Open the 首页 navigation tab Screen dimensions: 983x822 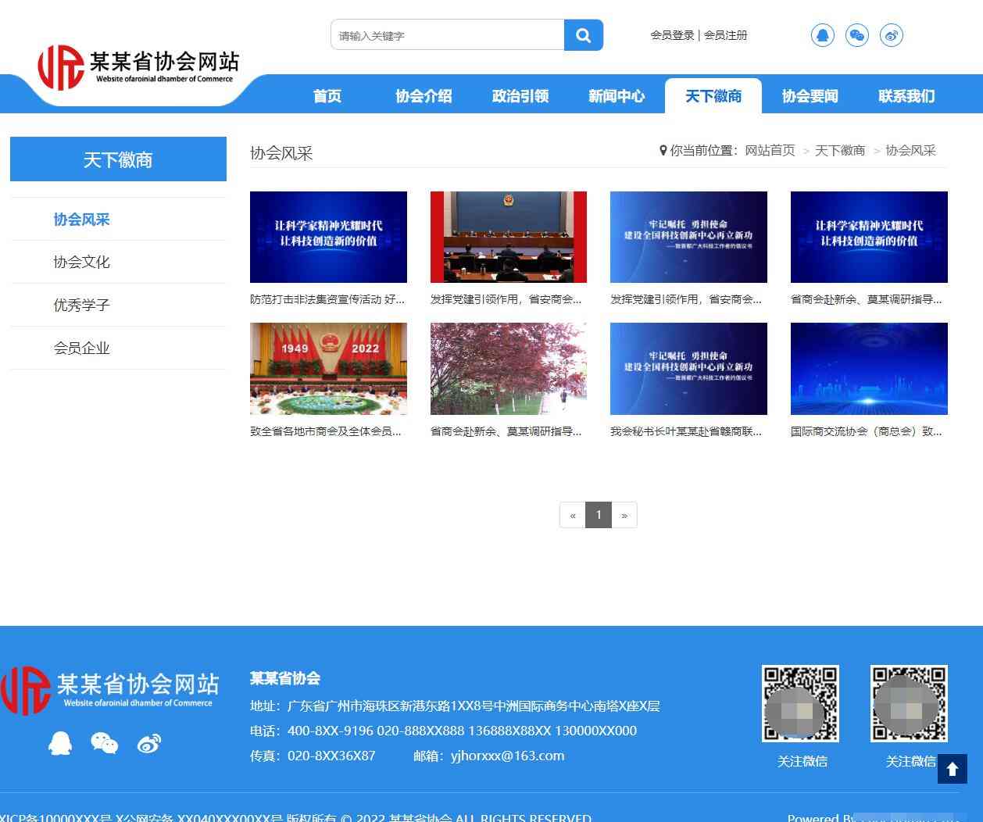(x=327, y=96)
